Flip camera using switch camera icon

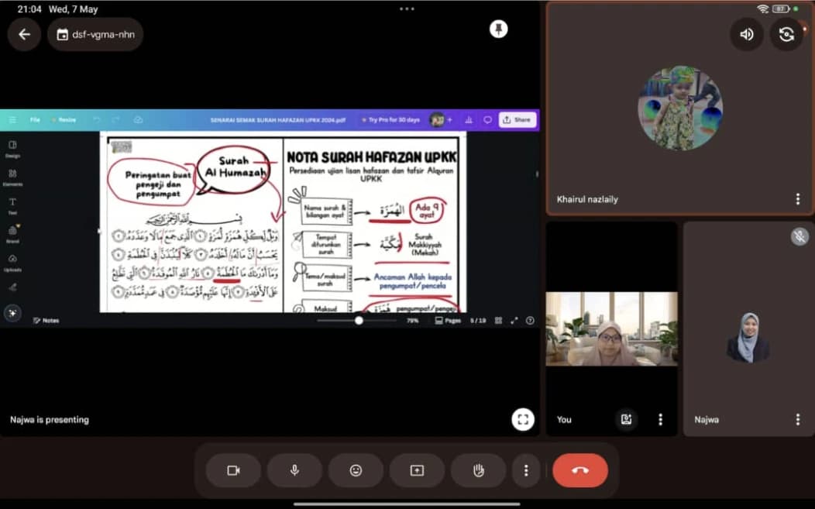point(786,34)
